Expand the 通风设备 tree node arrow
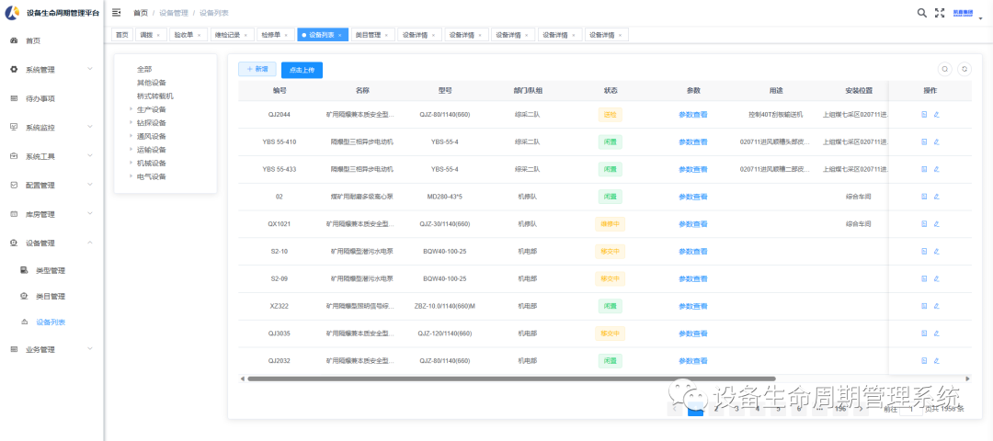993x441 pixels. coord(131,136)
